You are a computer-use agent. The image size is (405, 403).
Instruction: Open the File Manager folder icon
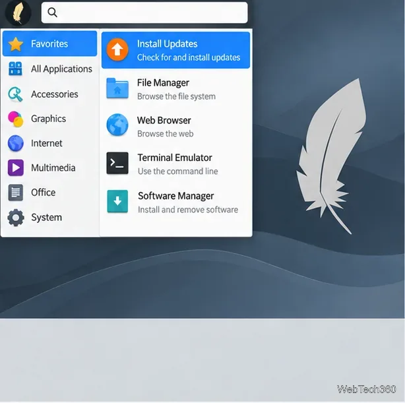(x=117, y=88)
